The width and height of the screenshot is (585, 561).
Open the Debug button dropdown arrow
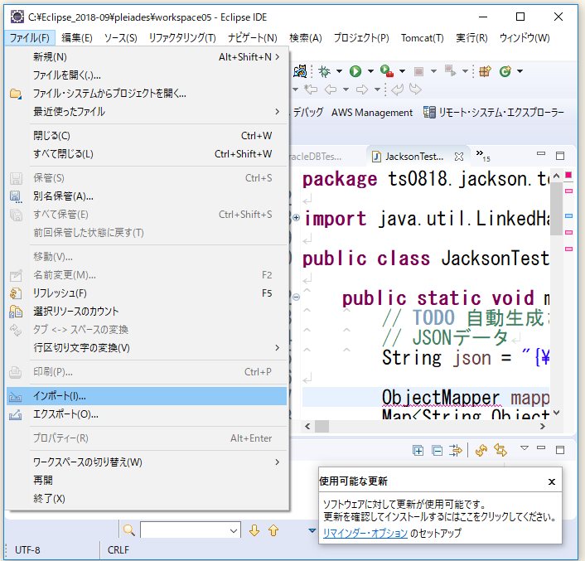[339, 71]
